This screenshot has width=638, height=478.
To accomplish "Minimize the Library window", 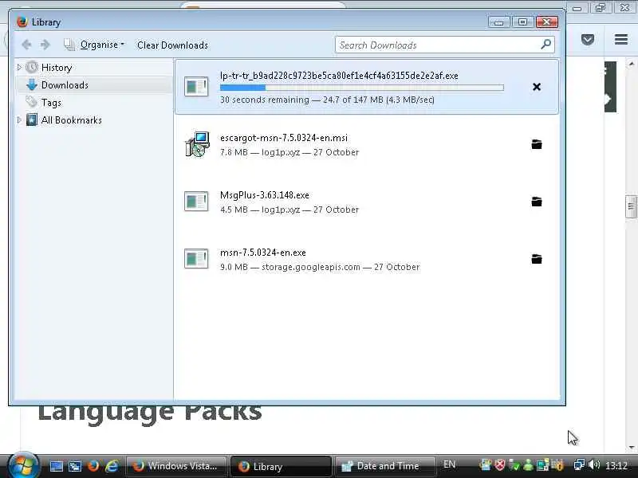I will [499, 22].
